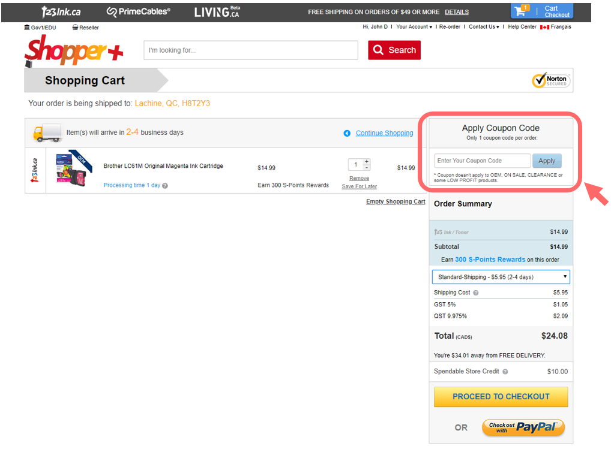Decrease quantity with the minus stepper

367,168
